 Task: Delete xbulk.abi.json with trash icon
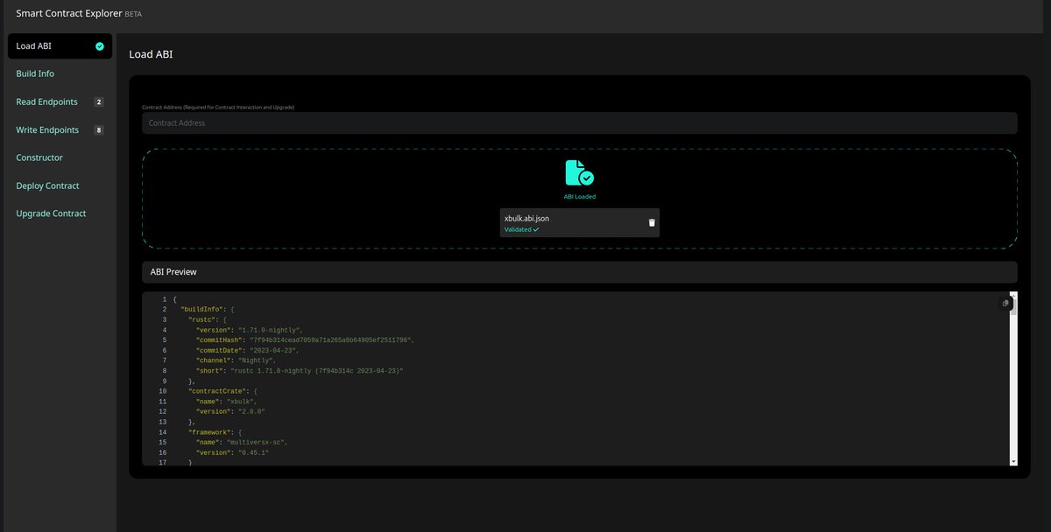[651, 222]
